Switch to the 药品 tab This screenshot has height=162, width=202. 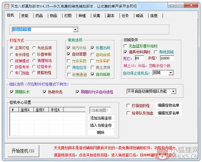[x=39, y=16]
